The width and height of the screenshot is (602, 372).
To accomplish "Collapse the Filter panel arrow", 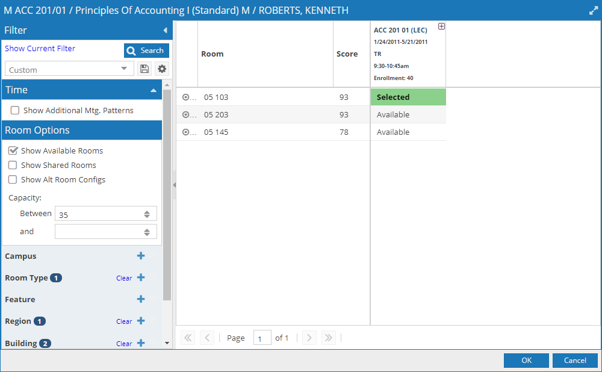I will (165, 30).
